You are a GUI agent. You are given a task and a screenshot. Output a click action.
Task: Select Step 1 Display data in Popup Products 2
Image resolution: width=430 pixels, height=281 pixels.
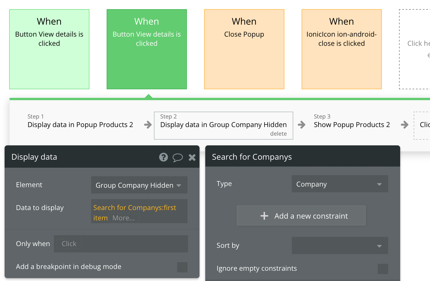(80, 121)
